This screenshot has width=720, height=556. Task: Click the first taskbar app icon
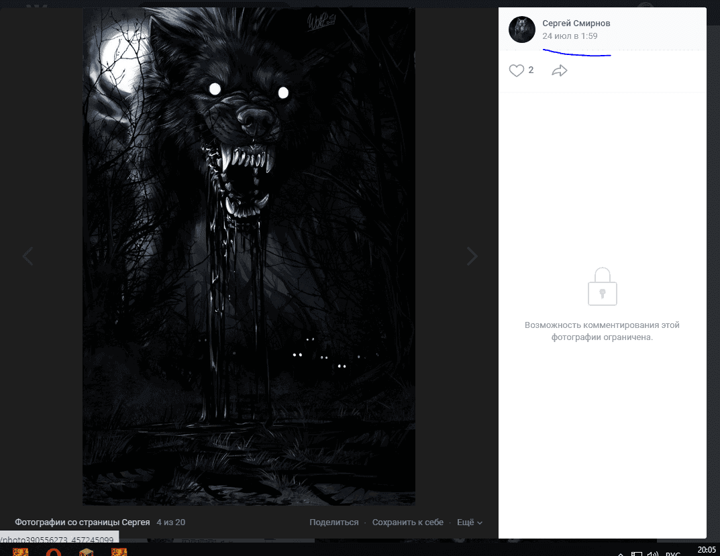[x=20, y=552]
